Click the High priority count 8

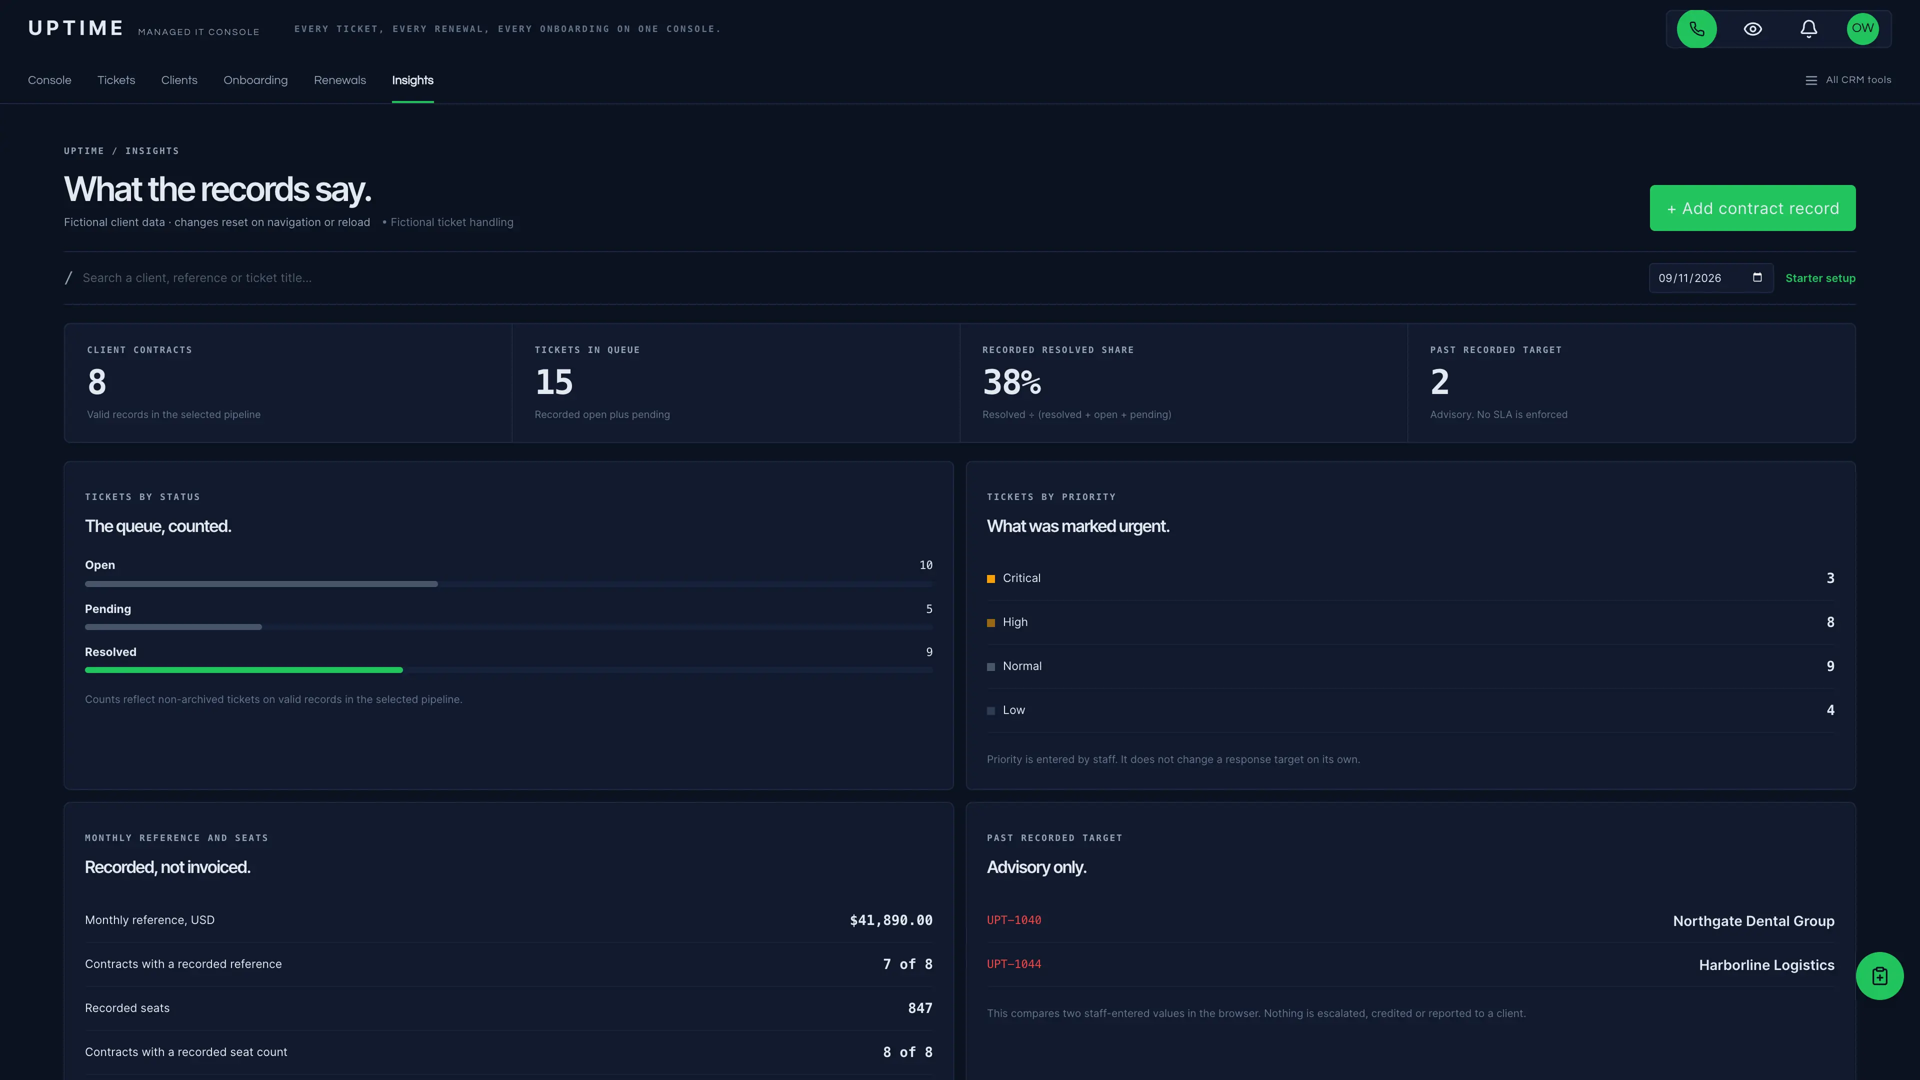(x=1830, y=622)
